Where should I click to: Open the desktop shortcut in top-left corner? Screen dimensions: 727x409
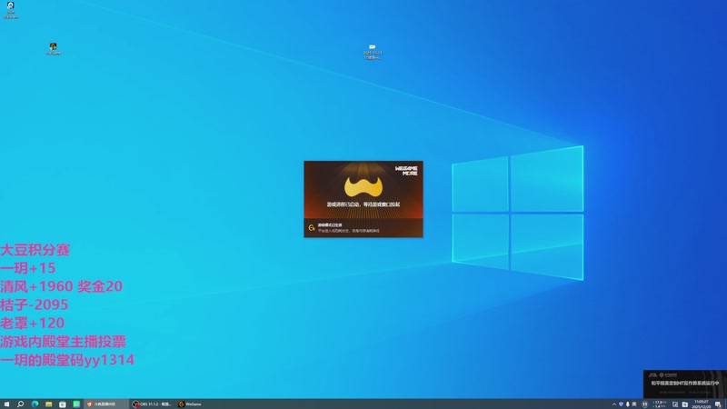[x=11, y=10]
